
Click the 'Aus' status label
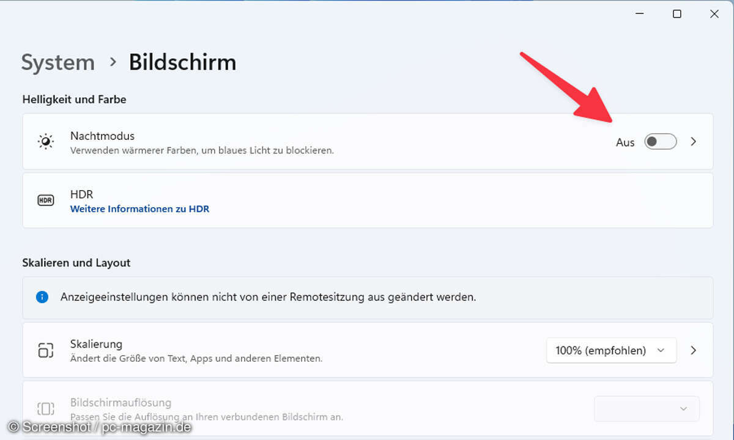[x=625, y=142]
